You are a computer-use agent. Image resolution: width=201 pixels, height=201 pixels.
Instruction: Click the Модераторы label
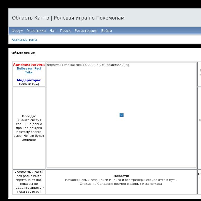(x=29, y=80)
